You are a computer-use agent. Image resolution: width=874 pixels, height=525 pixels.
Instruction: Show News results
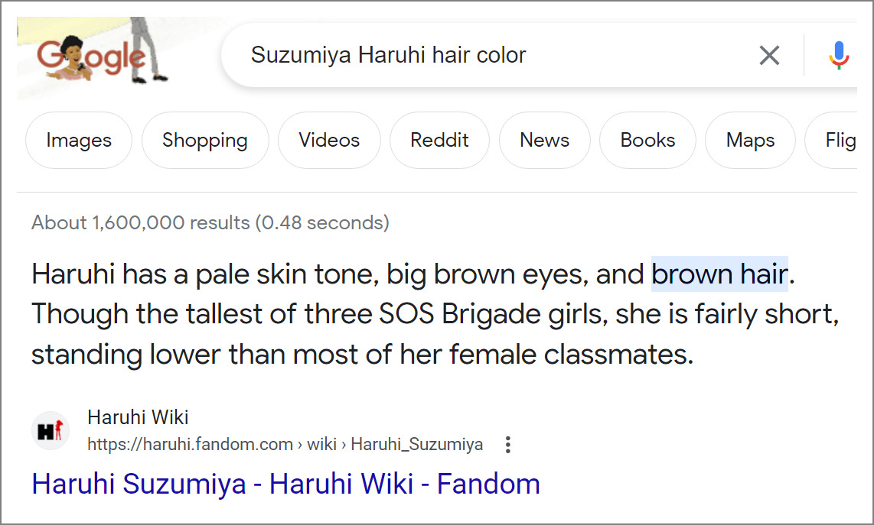click(x=544, y=141)
